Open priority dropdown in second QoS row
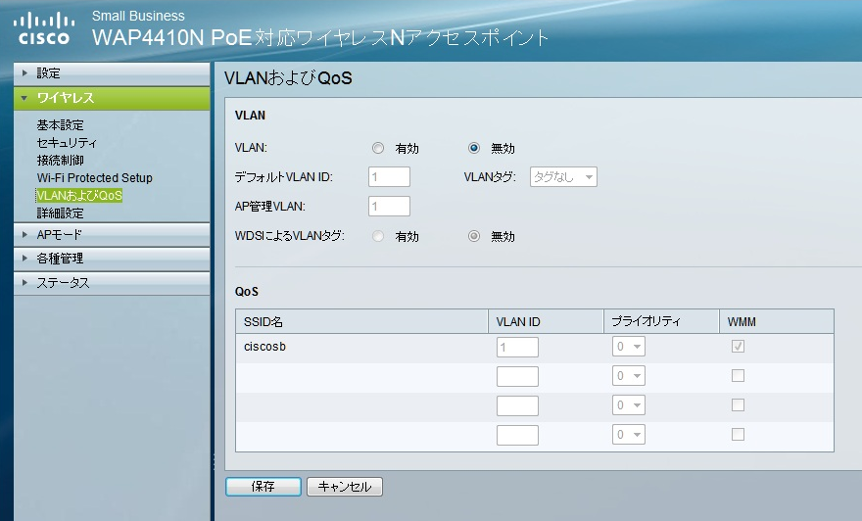The image size is (862, 521). point(628,376)
